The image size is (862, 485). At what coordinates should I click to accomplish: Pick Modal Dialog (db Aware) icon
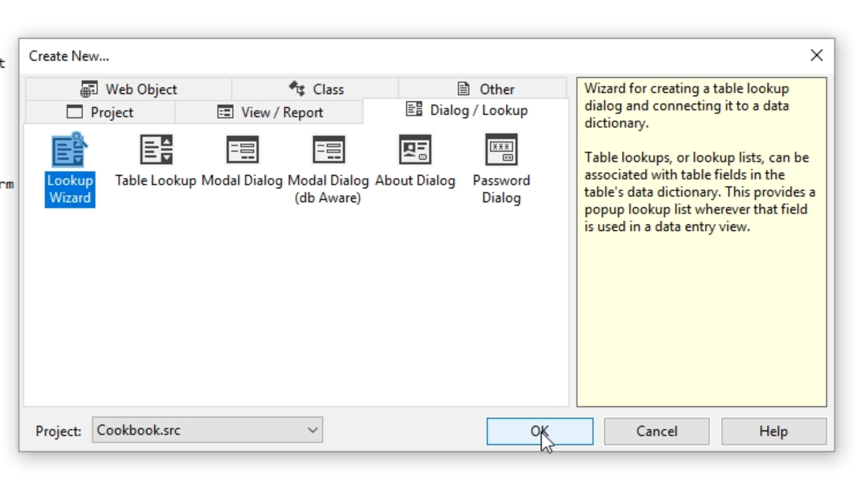point(328,150)
